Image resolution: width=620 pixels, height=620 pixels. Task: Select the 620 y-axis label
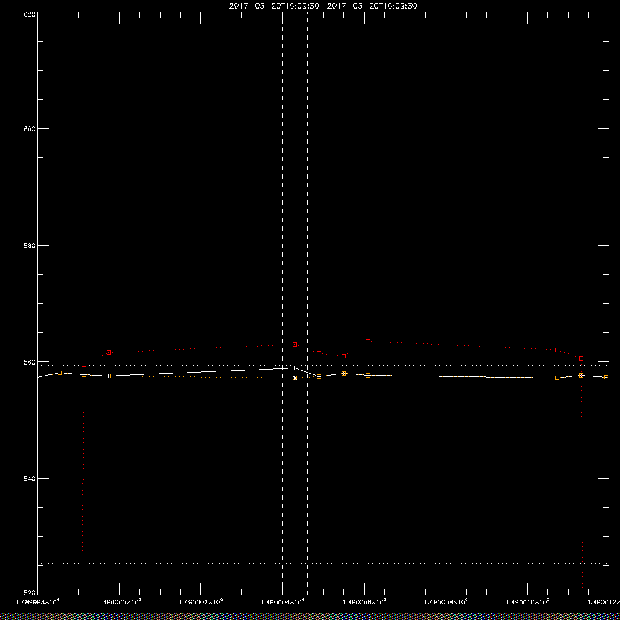[30, 14]
